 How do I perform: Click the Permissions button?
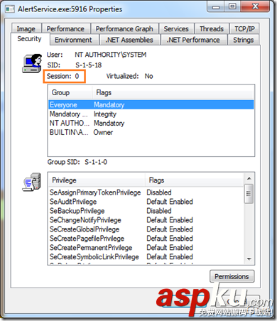pos(232,276)
